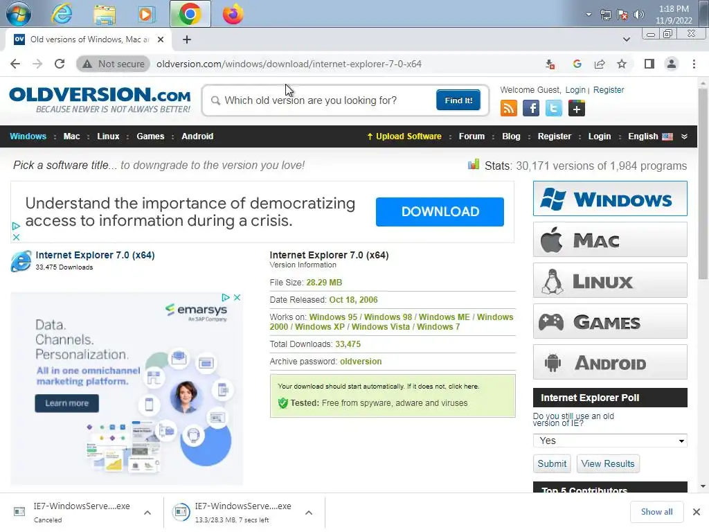Image resolution: width=709 pixels, height=532 pixels.
Task: Open Windows Media Player from taskbar
Action: coord(145,14)
